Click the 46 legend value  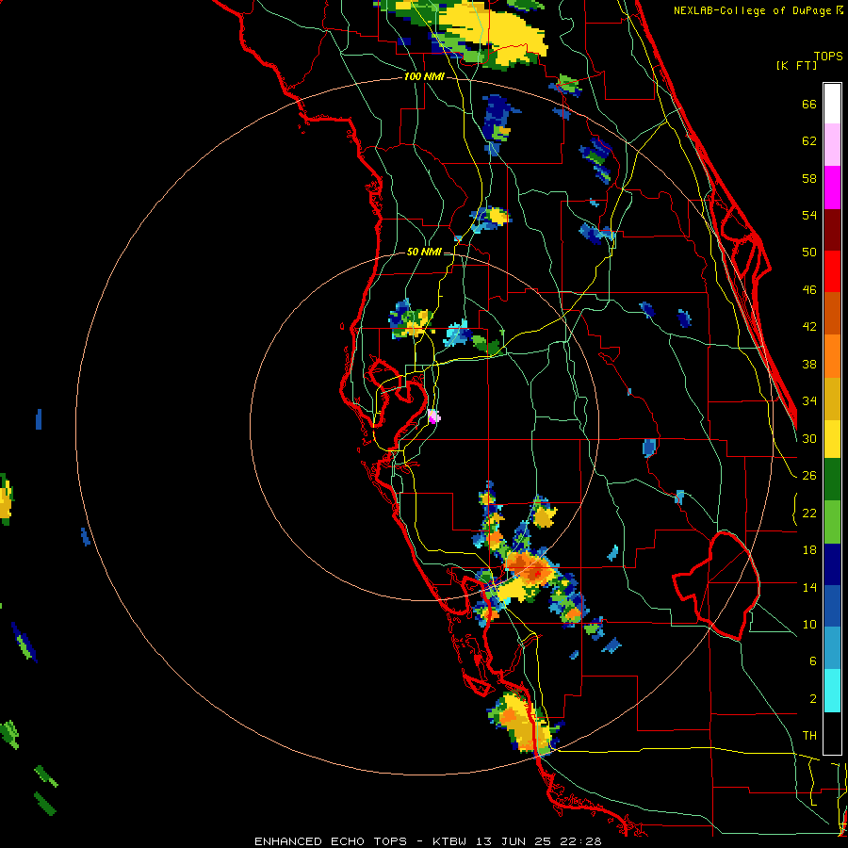809,290
